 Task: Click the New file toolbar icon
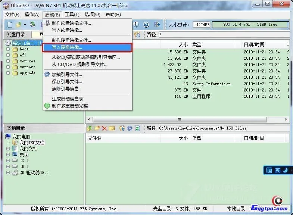pos(10,25)
